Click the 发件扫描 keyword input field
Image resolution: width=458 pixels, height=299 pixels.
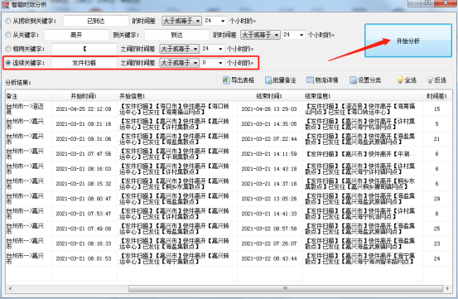click(84, 63)
